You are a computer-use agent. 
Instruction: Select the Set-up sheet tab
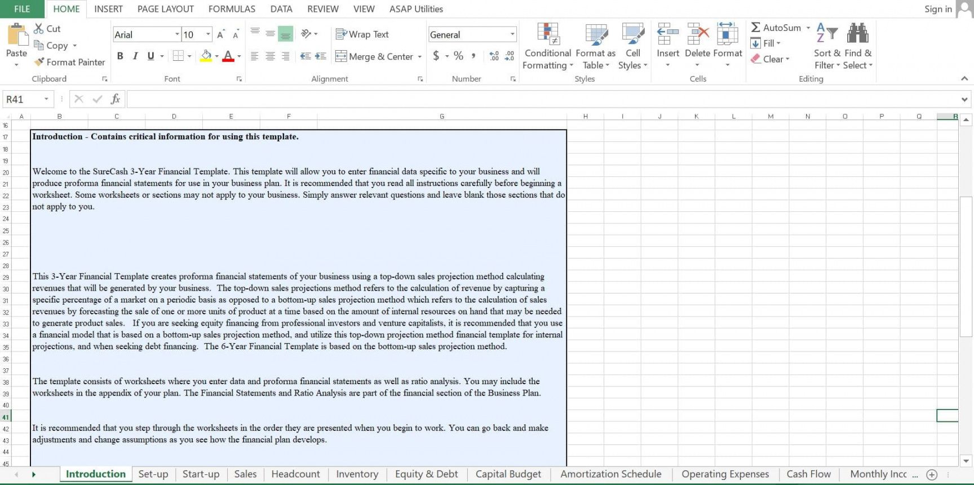(x=153, y=474)
